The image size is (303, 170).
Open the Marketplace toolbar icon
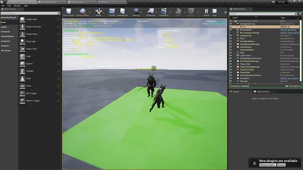122,11
